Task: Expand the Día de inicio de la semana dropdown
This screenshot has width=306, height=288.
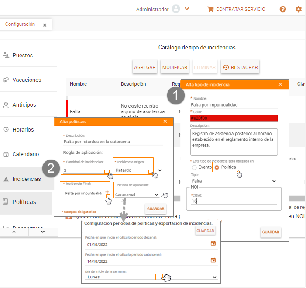Action: pos(214,277)
